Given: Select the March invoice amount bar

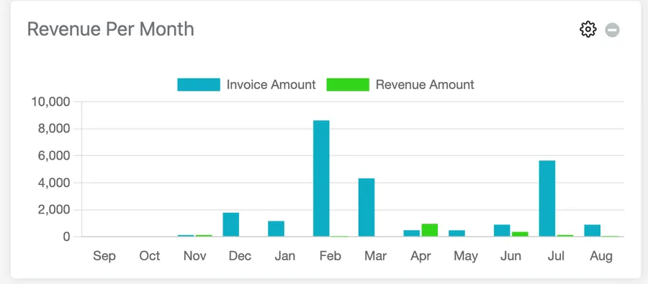Looking at the screenshot, I should coord(366,207).
